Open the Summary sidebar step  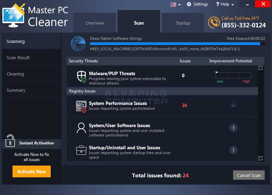tap(32, 90)
